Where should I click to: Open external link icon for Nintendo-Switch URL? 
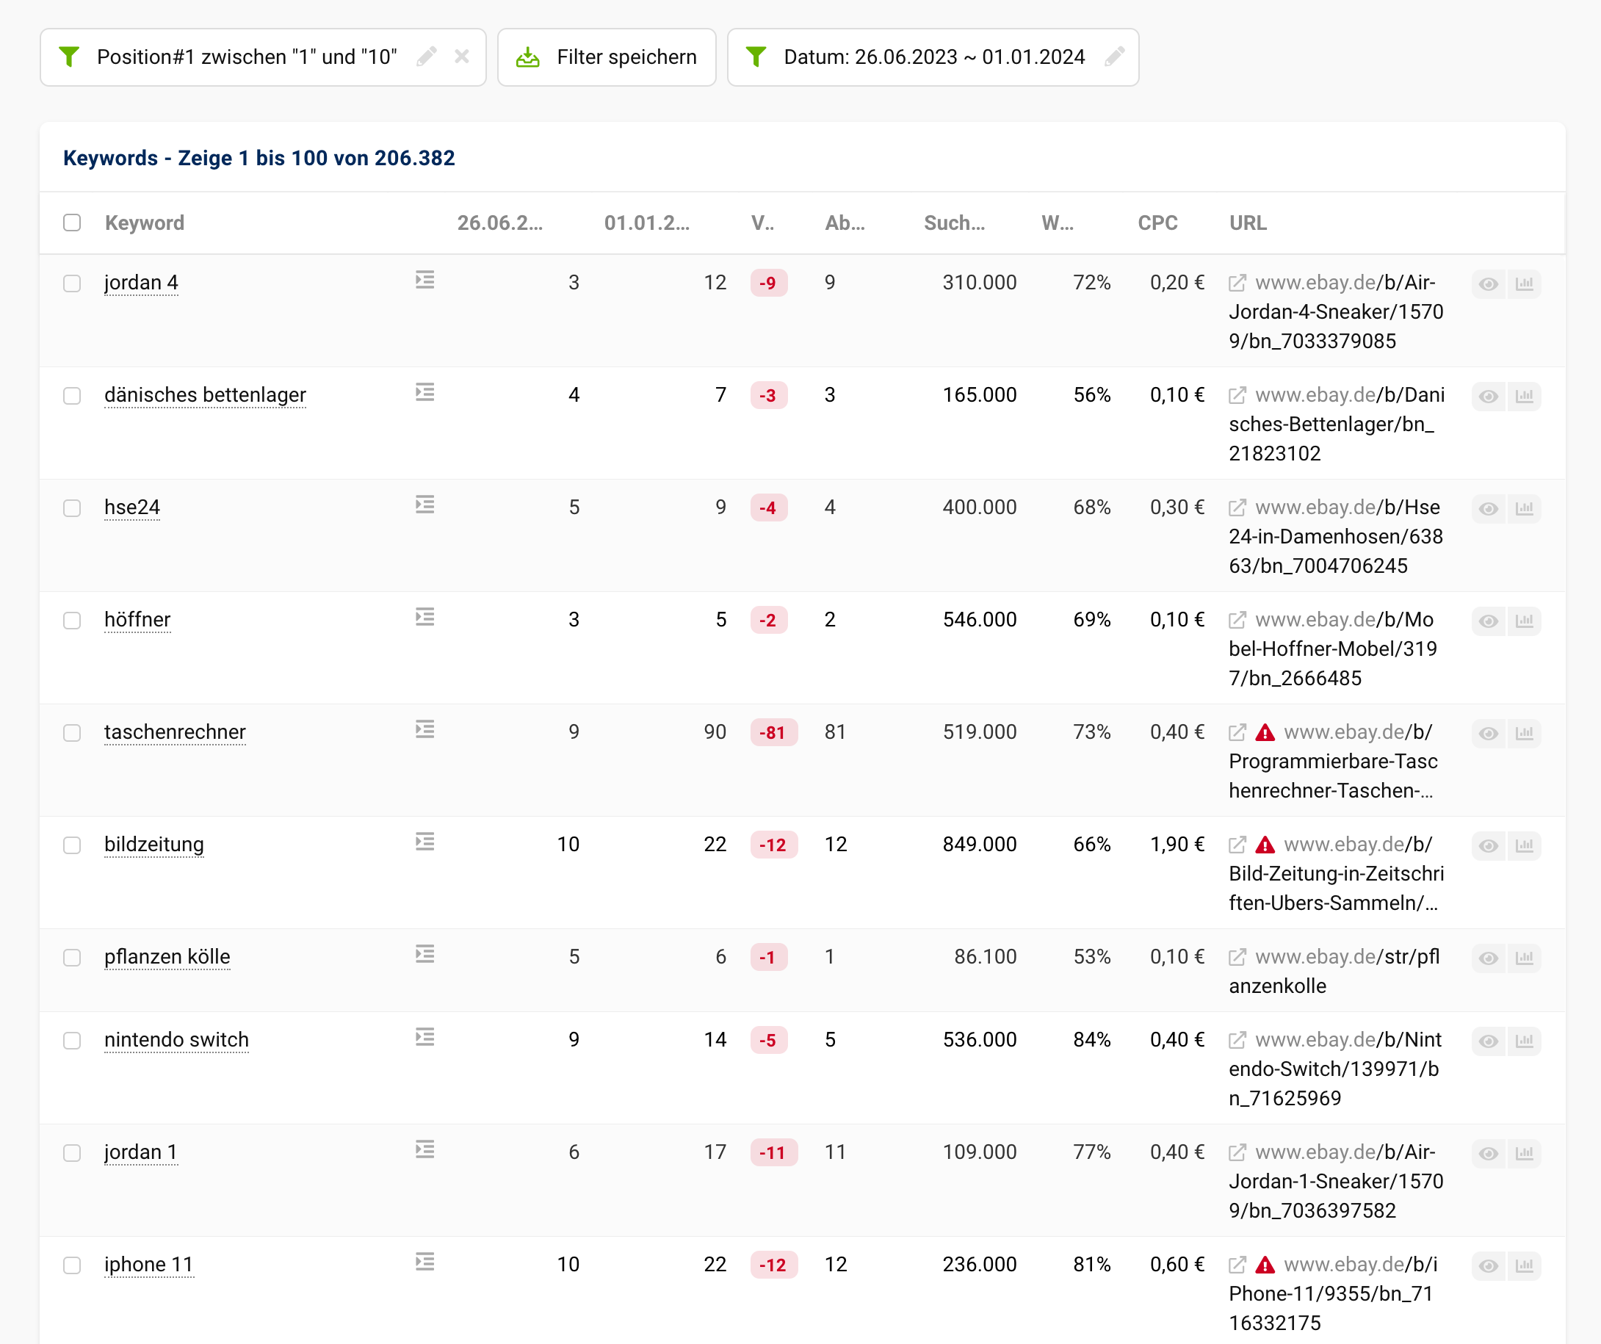(x=1237, y=1040)
